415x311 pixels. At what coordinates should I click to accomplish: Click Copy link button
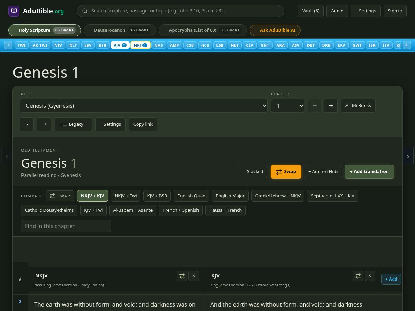143,124
